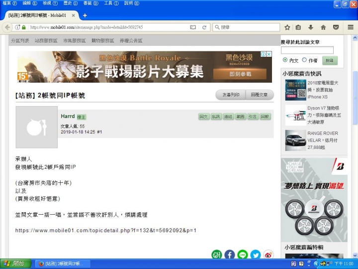This screenshot has height=269, width=358.
Task: Open the 檢視 menu
Action: (50, 3)
